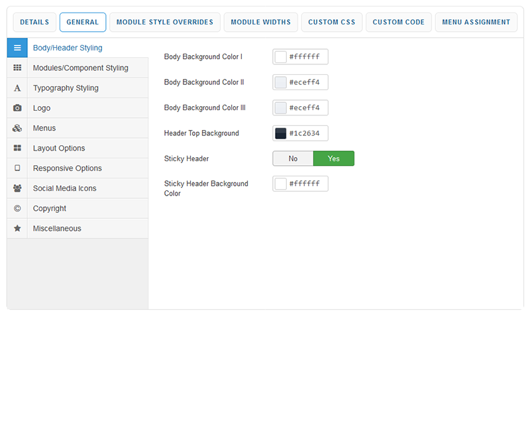Viewport: 530px width, 447px height.
Task: Click the Logo camera icon
Action: pos(17,108)
